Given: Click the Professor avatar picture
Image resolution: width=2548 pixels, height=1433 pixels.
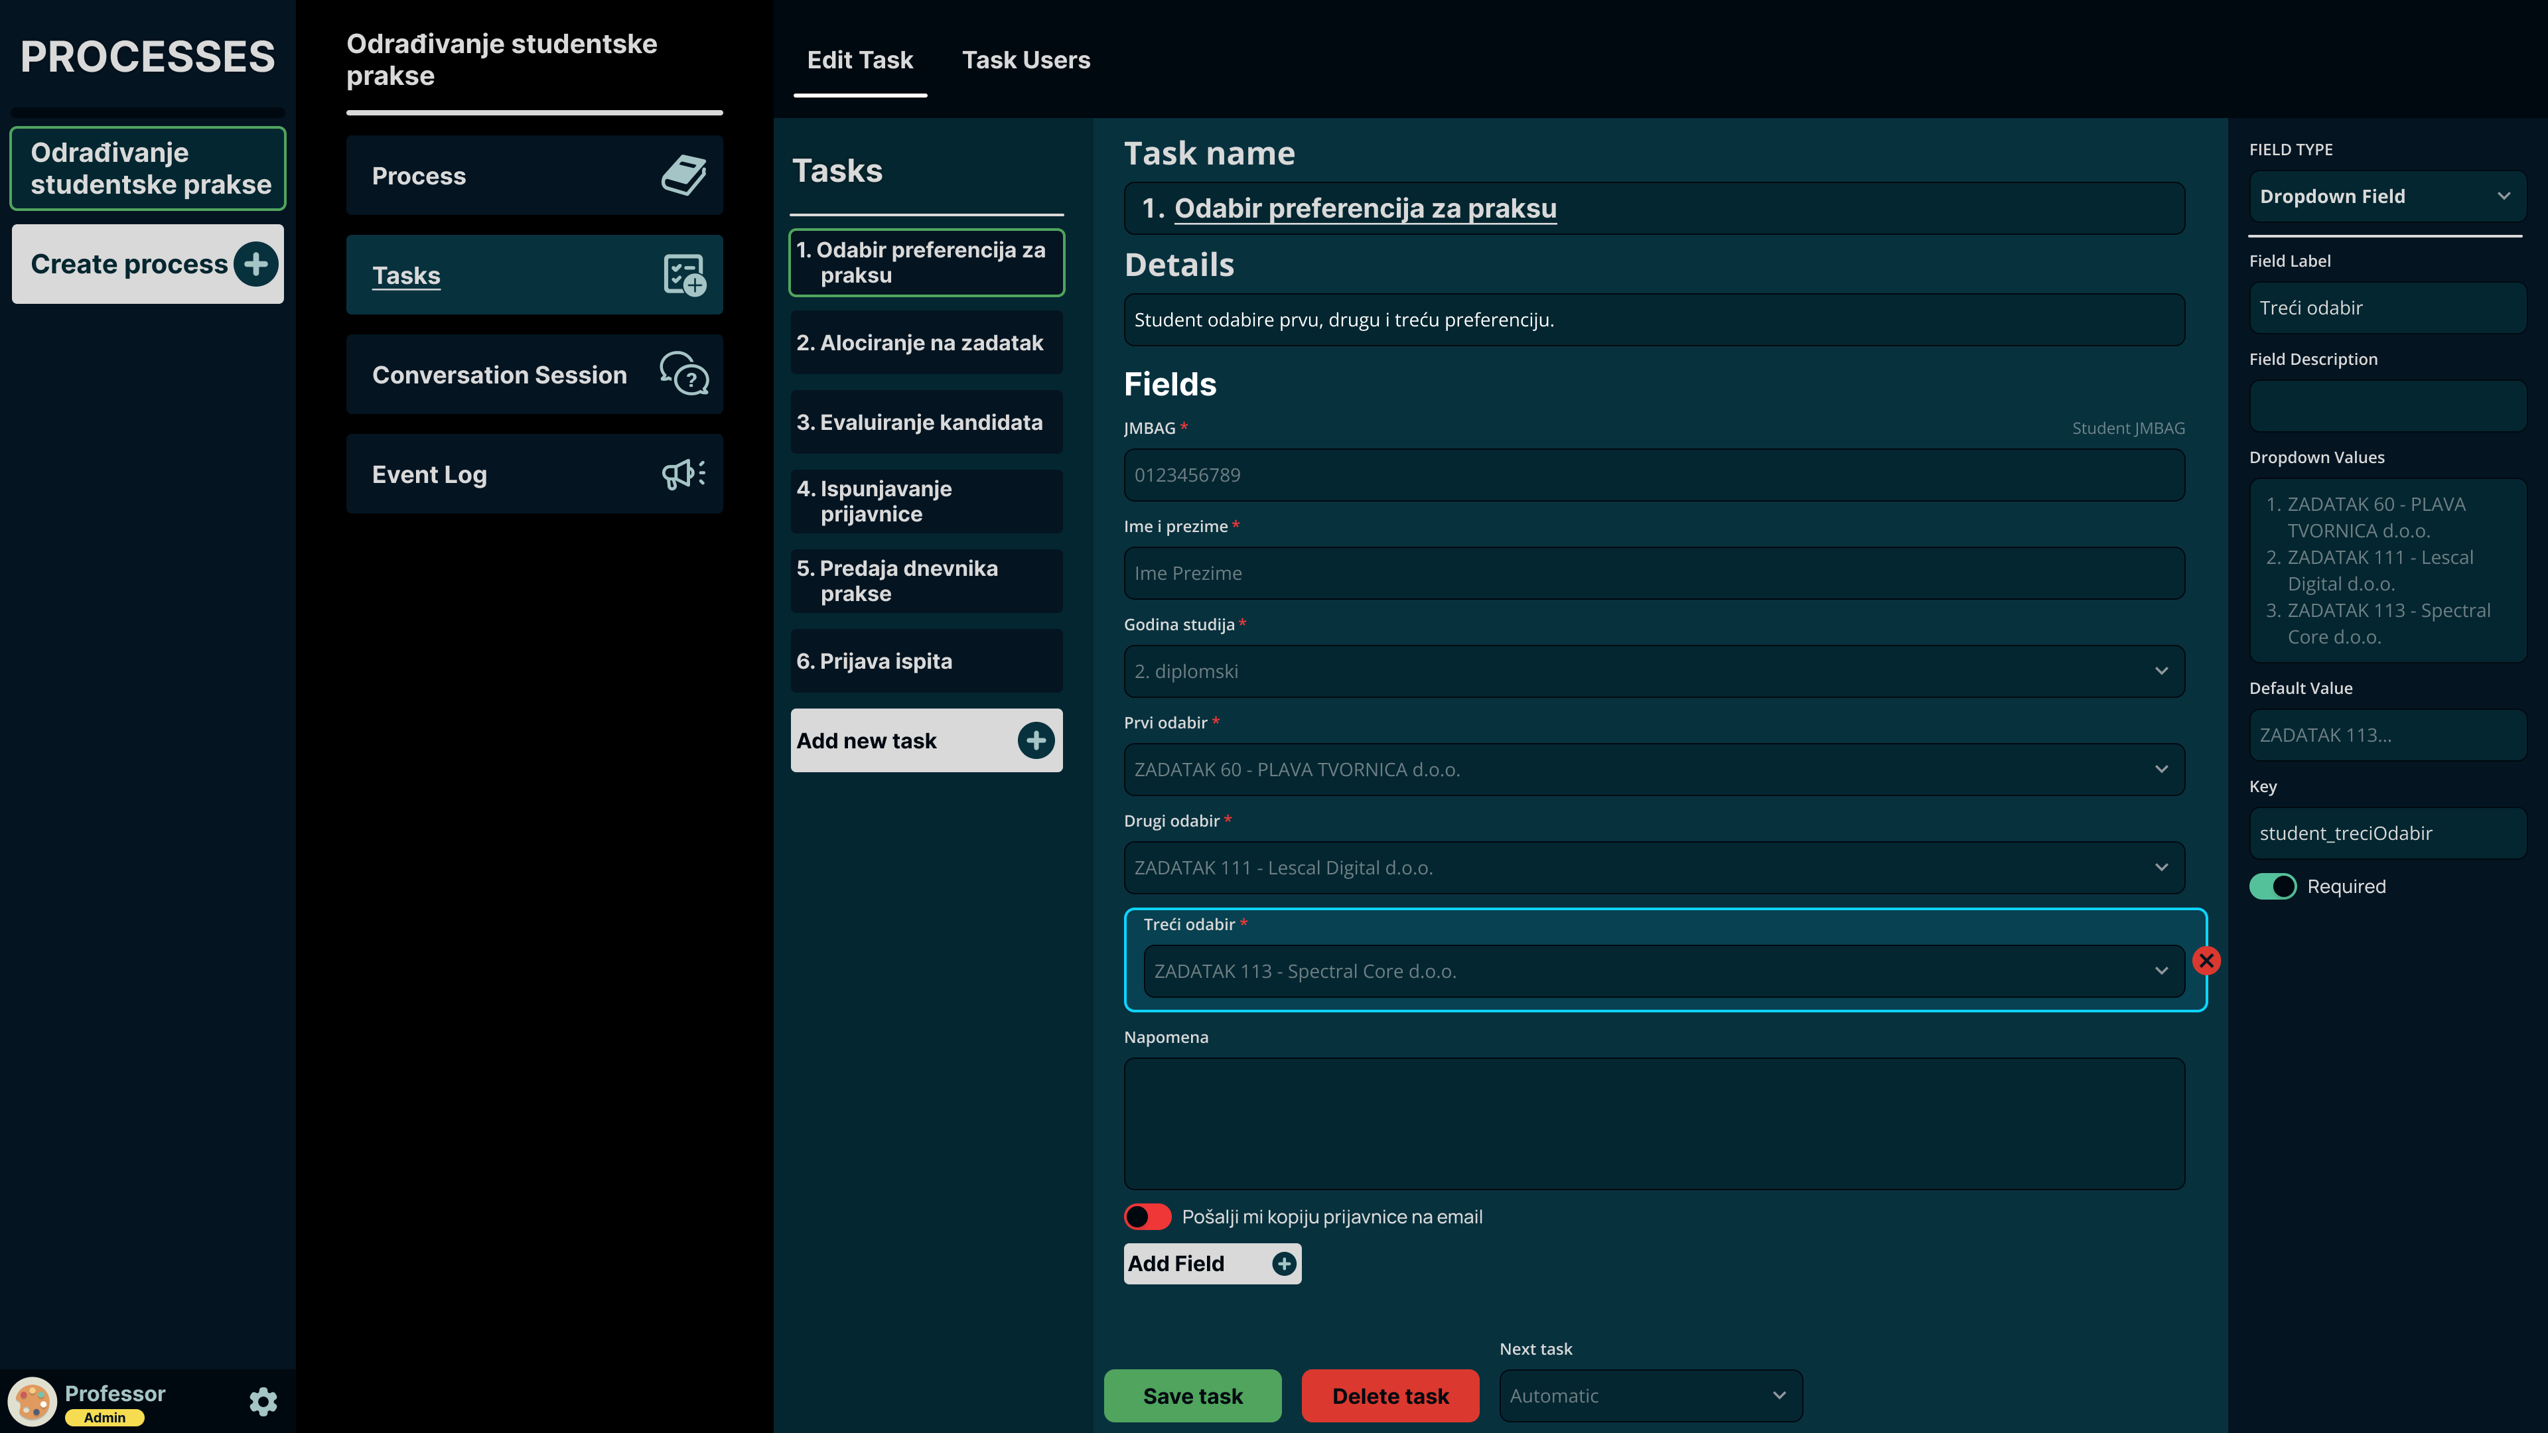Looking at the screenshot, I should pos(33,1401).
